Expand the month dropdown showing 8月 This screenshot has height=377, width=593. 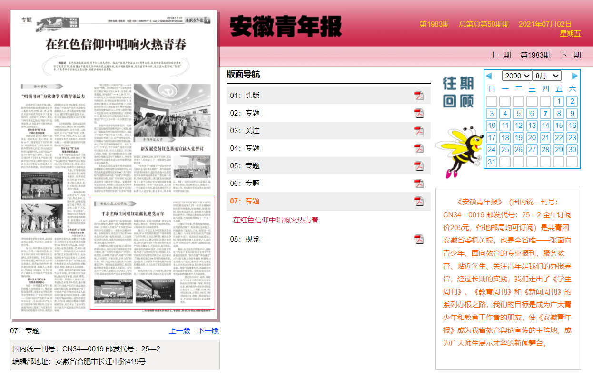coord(547,76)
